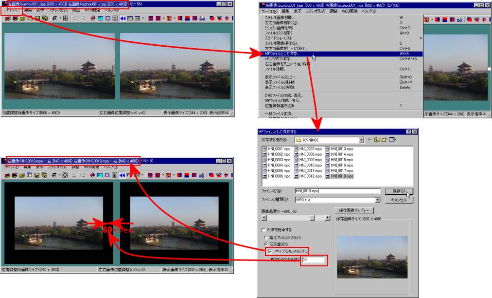492x298 pixels.
Task: Click the border pixel count field showing 60
Action: [314, 260]
